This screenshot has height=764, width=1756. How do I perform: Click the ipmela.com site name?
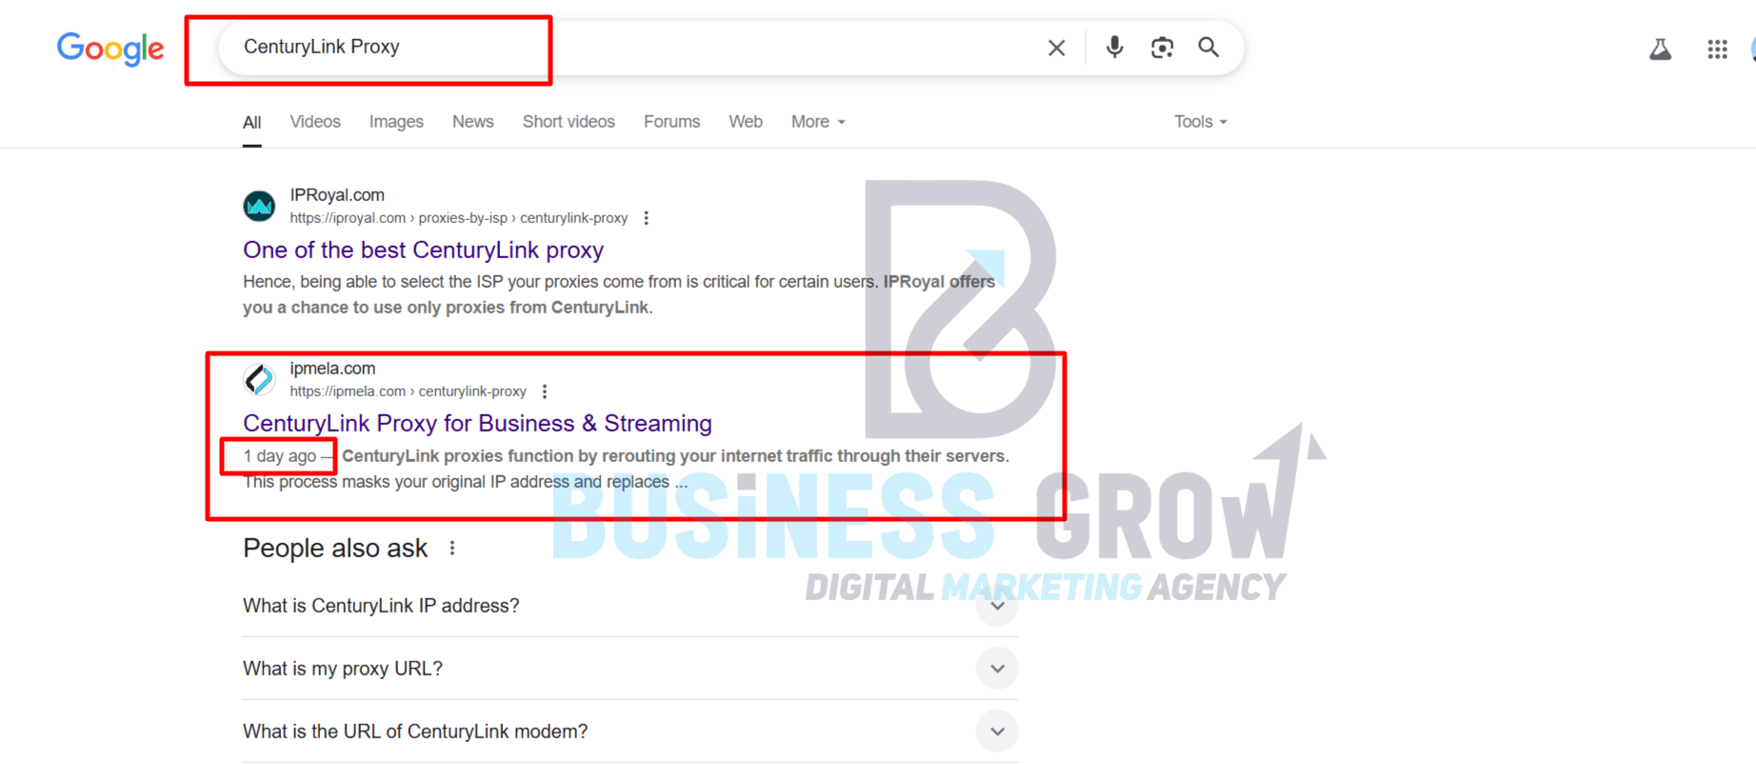click(x=332, y=369)
